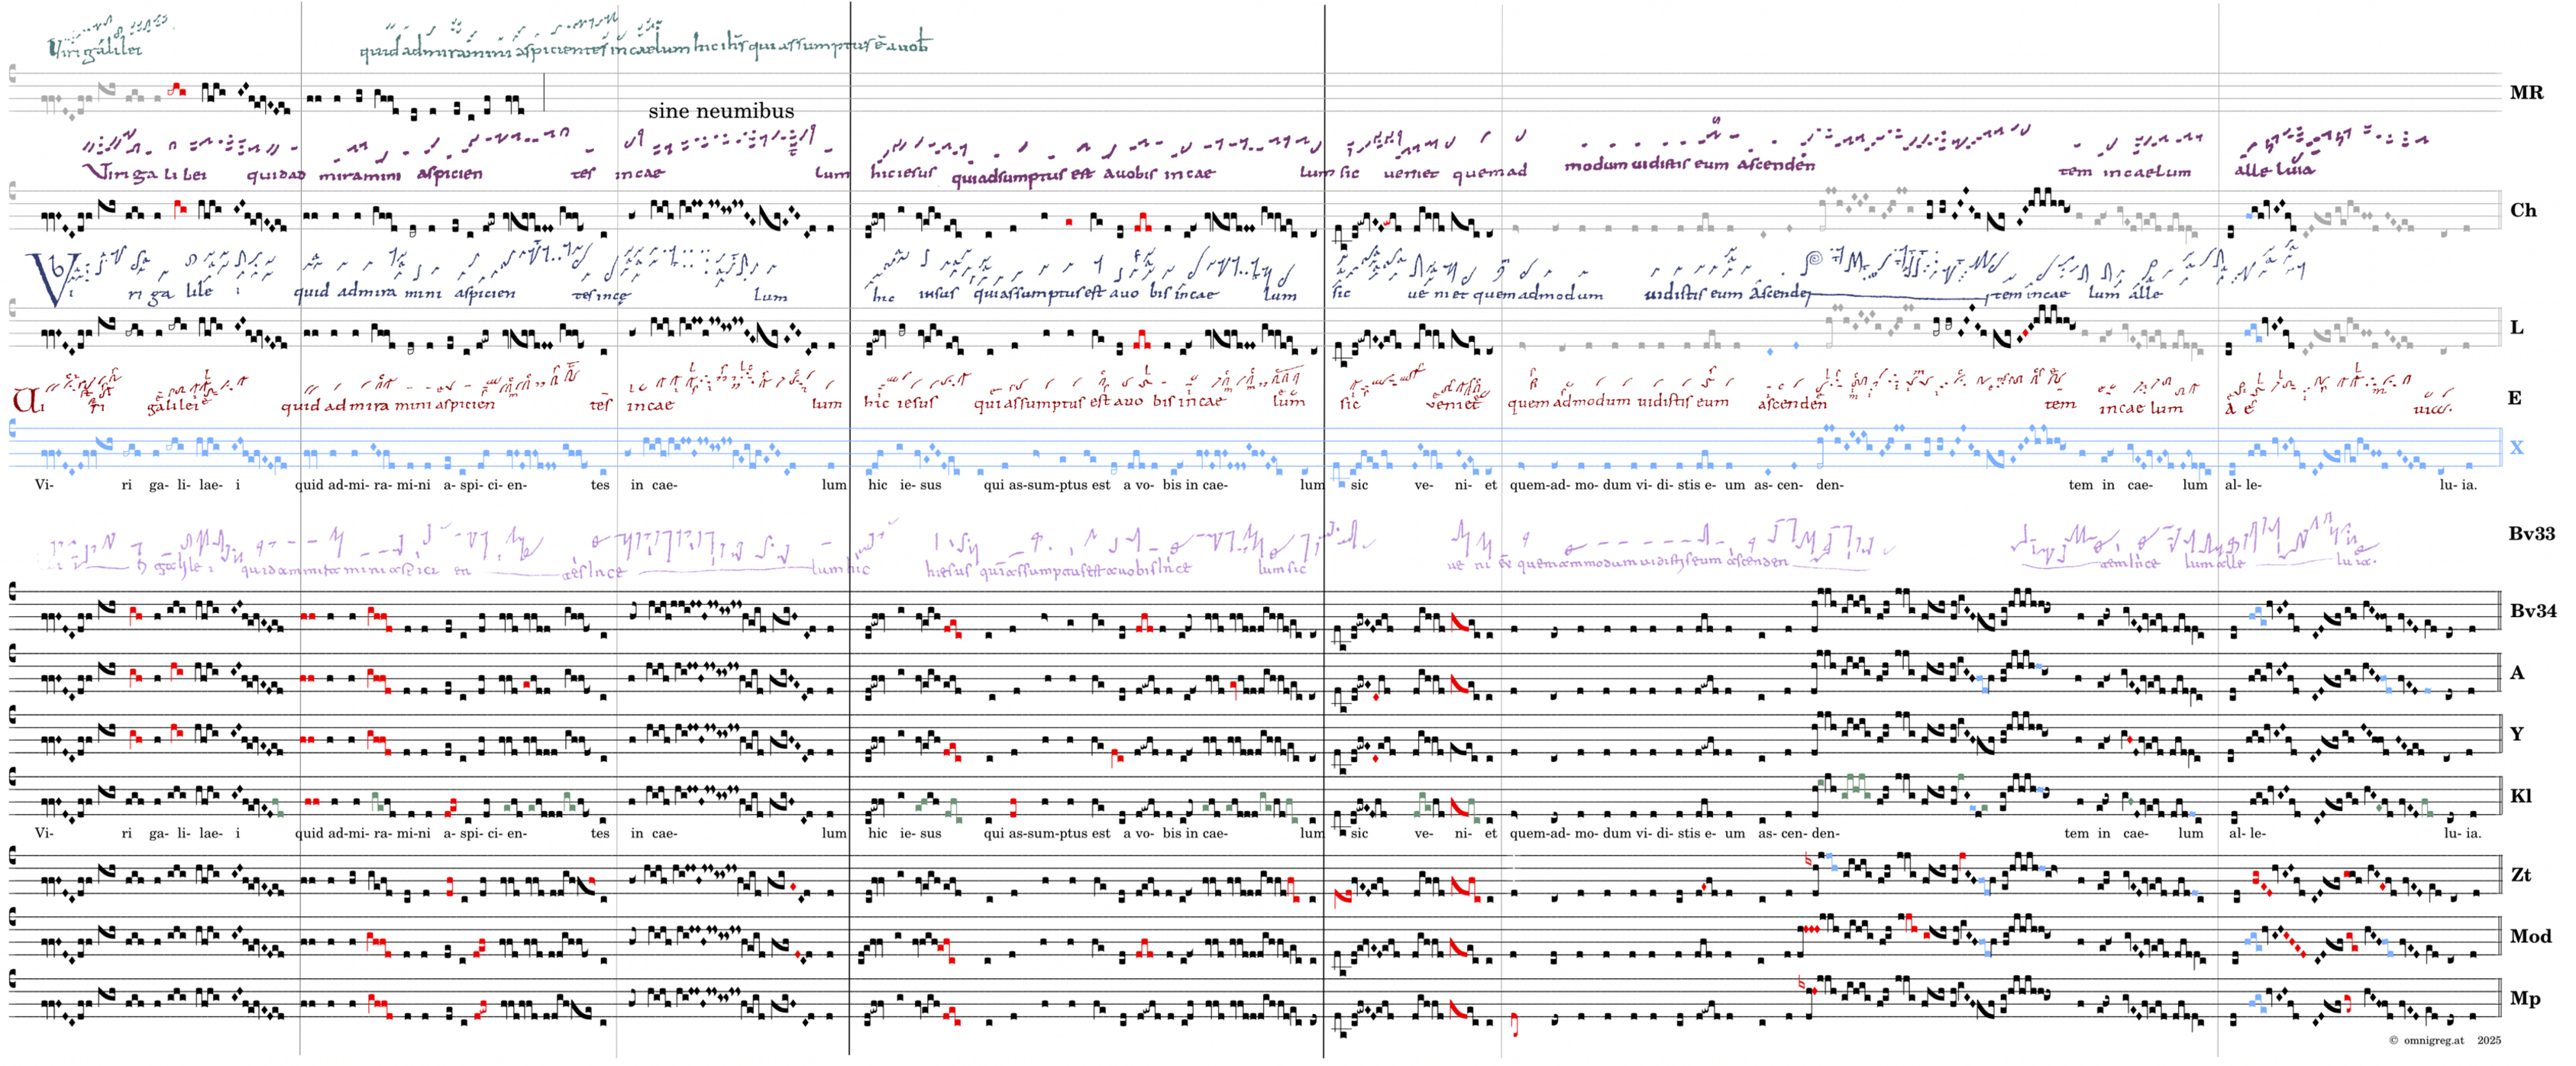Click the Kl source label

click(x=2520, y=796)
